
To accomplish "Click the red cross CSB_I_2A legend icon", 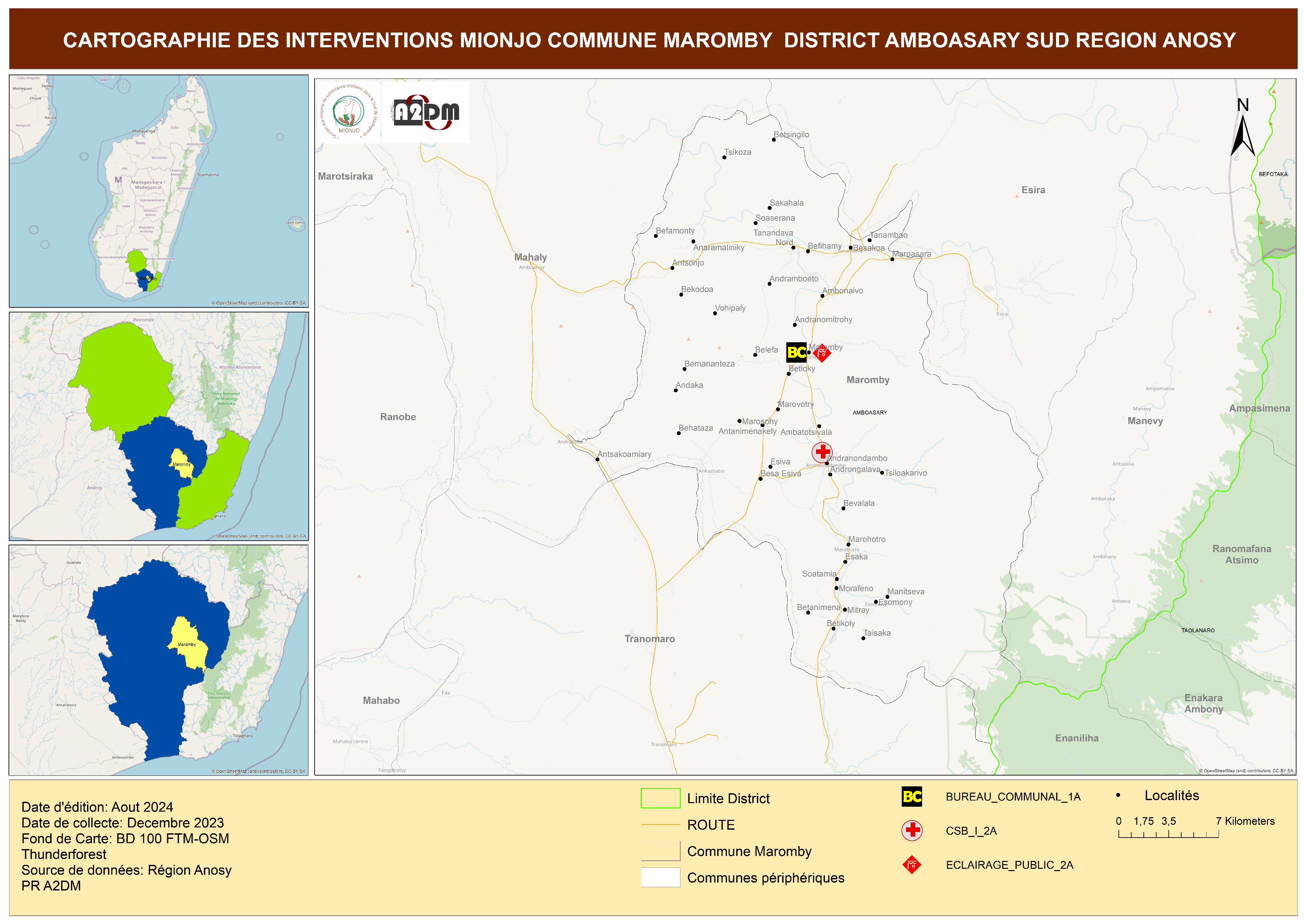I will [912, 830].
